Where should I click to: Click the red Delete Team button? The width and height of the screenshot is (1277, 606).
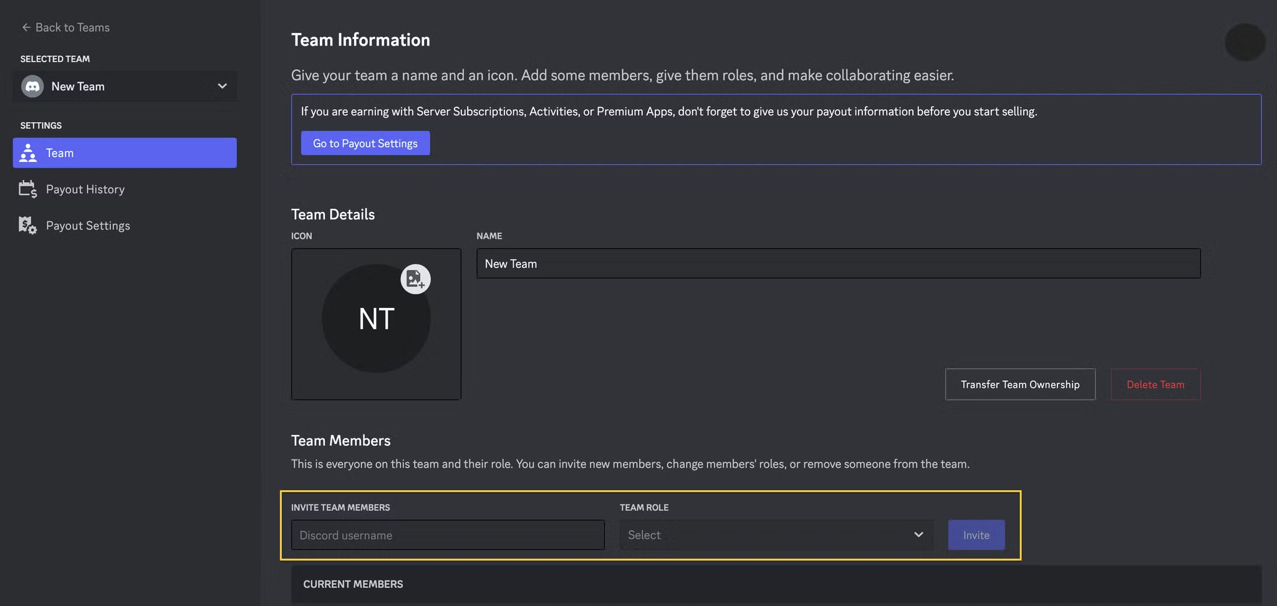1155,384
